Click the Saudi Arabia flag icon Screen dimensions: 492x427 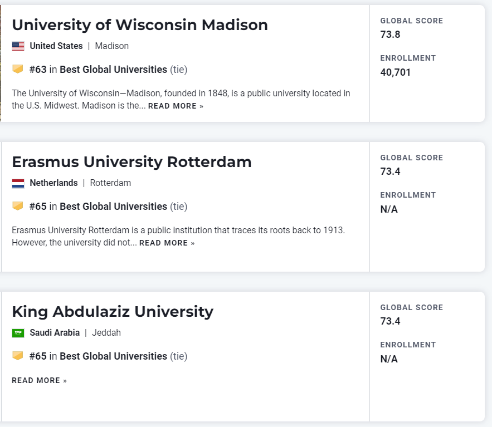(18, 333)
